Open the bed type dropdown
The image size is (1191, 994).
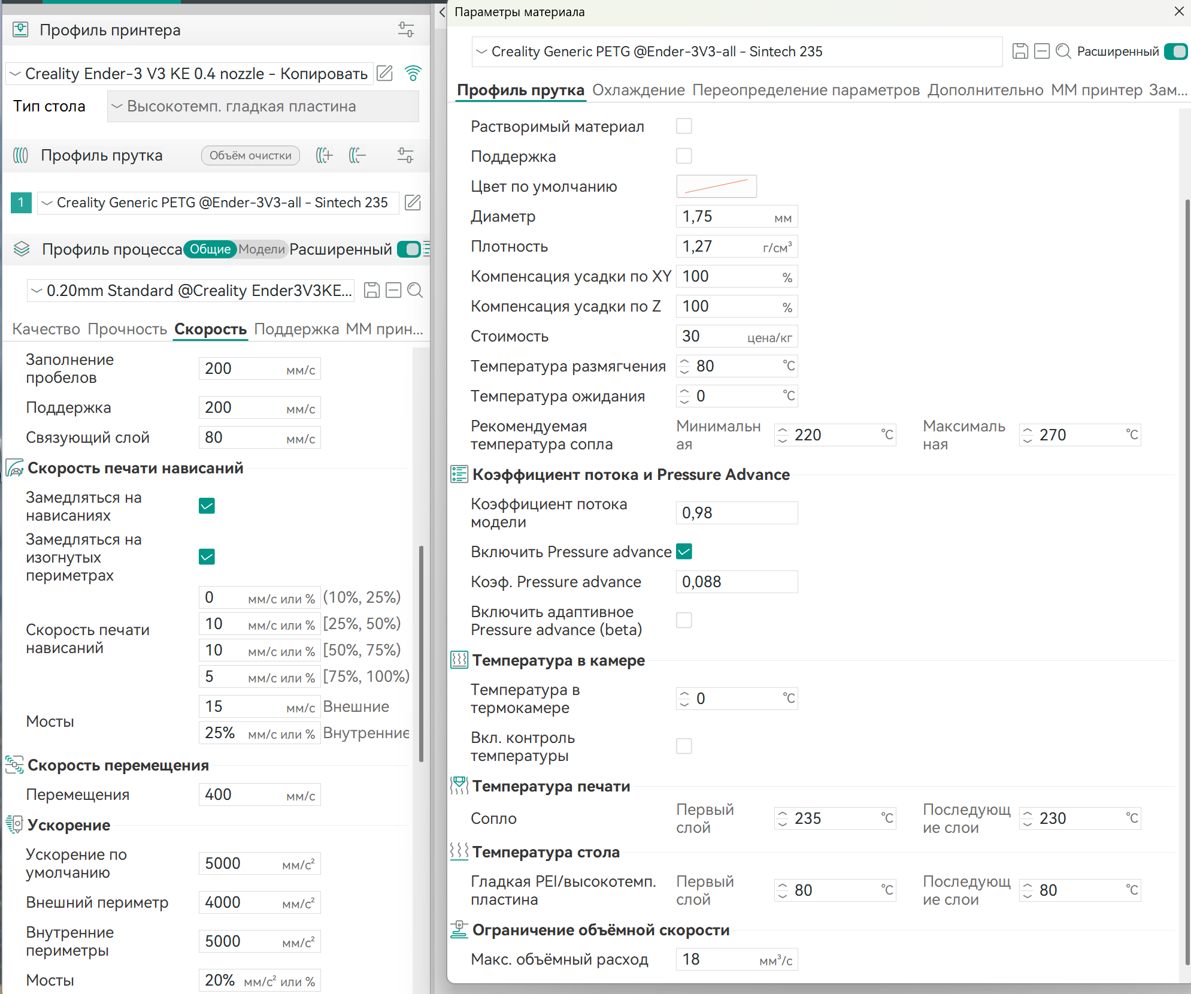point(263,107)
